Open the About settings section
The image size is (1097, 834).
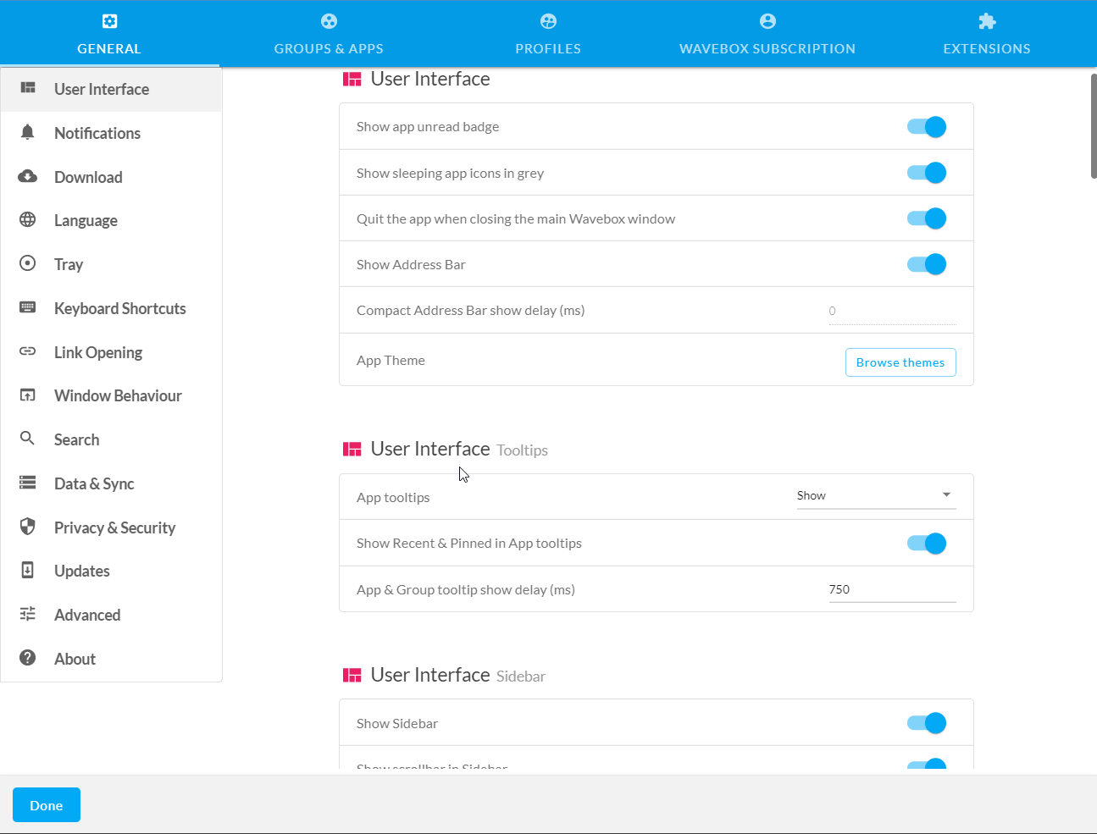click(x=111, y=659)
